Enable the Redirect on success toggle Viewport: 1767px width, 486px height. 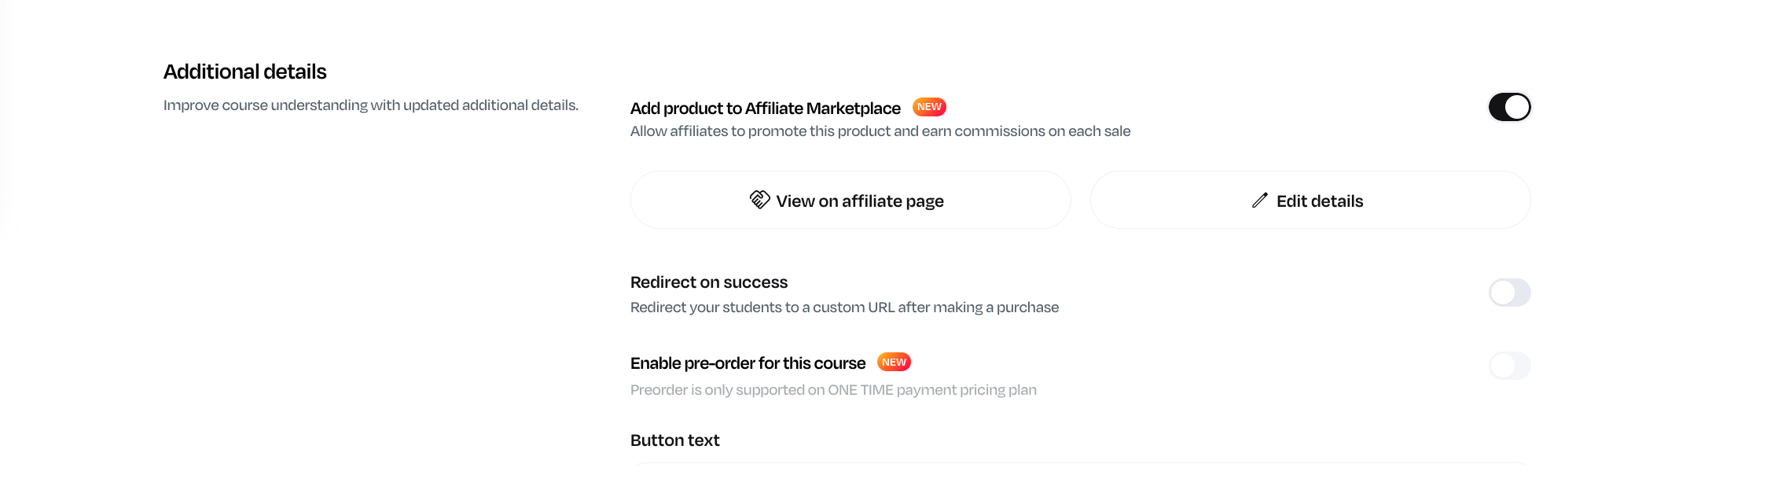(x=1509, y=293)
